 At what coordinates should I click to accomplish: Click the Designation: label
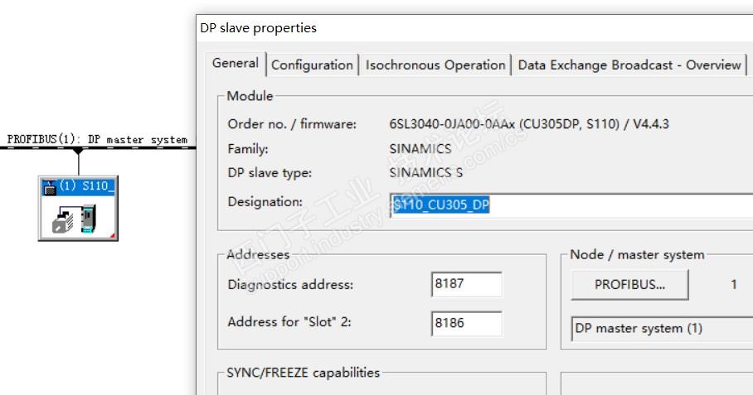click(x=265, y=202)
